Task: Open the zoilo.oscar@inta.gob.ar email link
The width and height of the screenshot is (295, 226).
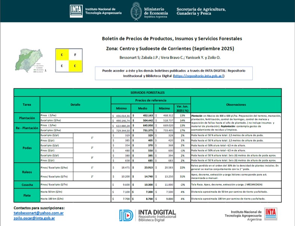Action: pyautogui.click(x=34, y=218)
